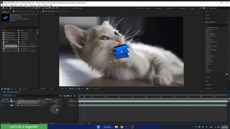Open File Explorer from the taskbar

[x=116, y=127]
